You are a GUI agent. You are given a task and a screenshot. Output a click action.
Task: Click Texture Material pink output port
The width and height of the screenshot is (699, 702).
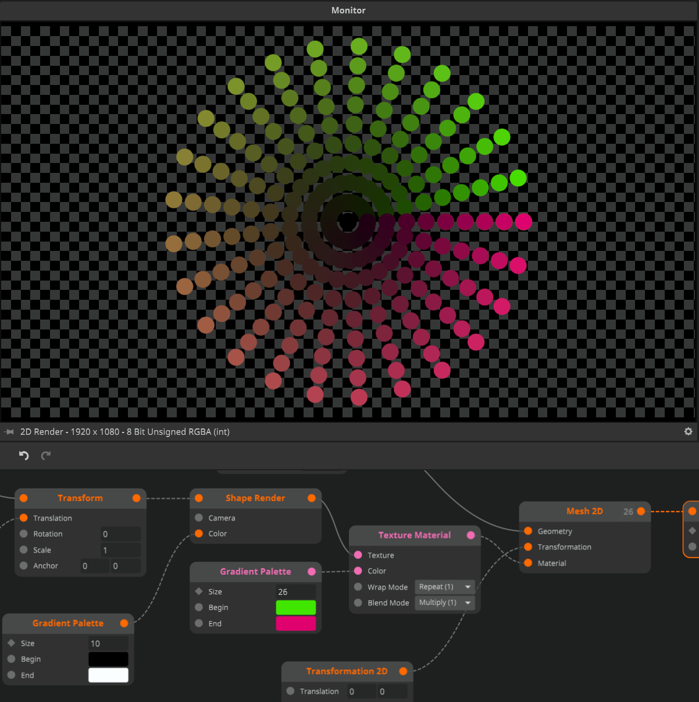tap(470, 535)
